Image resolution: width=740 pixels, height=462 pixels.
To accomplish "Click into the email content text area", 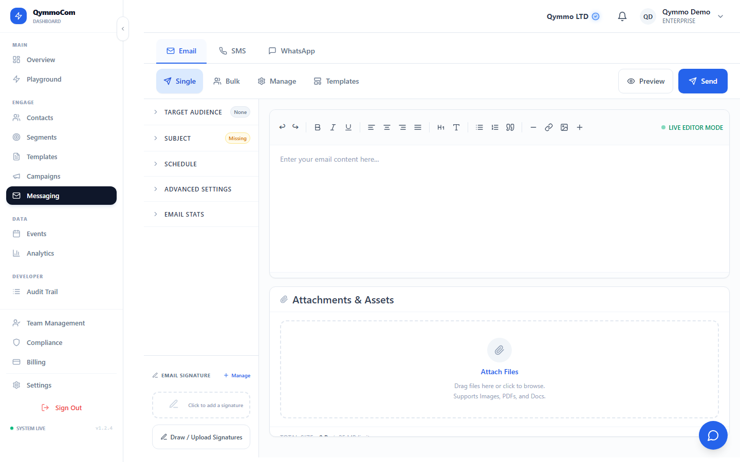I will click(x=498, y=205).
